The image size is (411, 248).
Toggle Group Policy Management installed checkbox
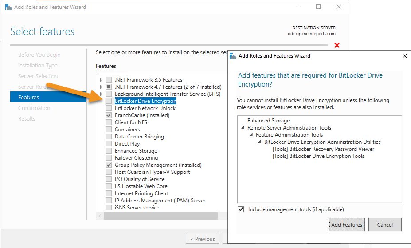tap(109, 165)
